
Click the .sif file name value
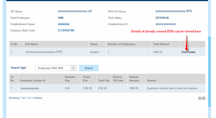[x=75, y=11]
